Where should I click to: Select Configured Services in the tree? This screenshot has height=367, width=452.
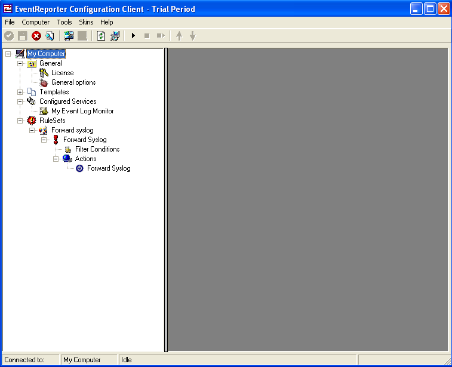pyautogui.click(x=67, y=101)
